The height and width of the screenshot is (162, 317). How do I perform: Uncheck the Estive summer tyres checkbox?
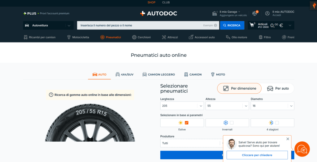(186, 123)
